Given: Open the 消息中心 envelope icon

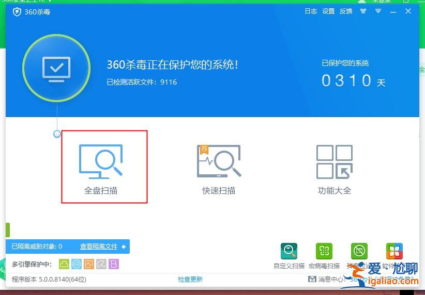Looking at the screenshot, I should coord(312,279).
